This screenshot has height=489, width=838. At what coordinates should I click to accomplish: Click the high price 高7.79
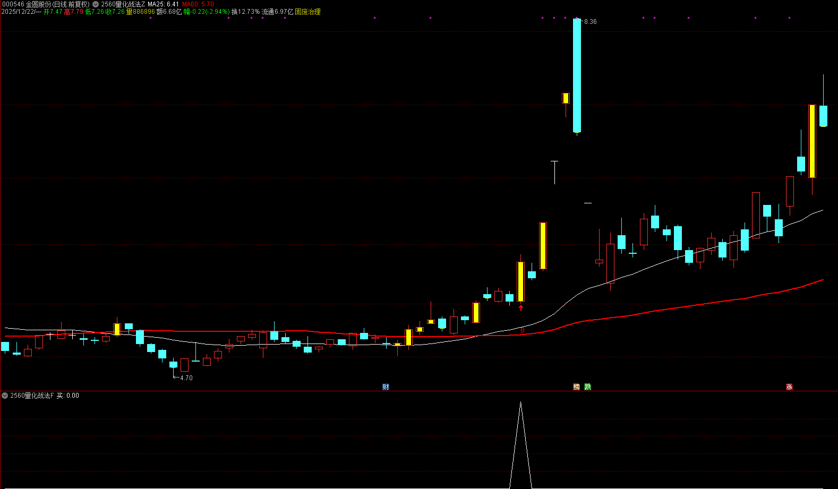click(74, 12)
